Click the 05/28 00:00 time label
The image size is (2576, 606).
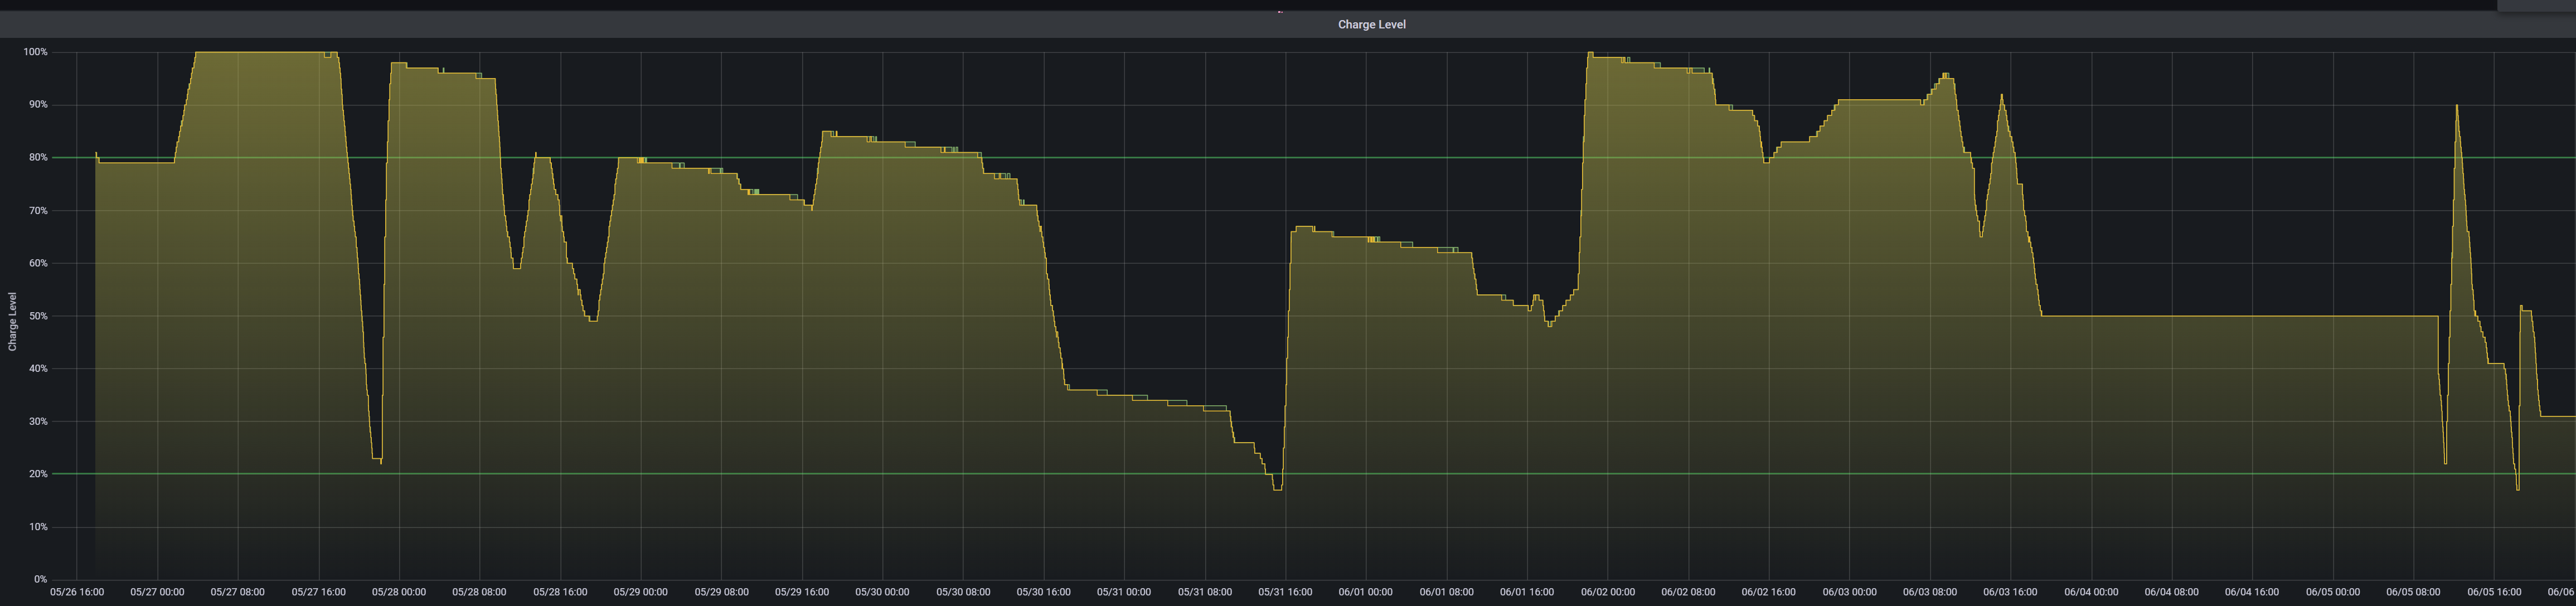coord(399,592)
